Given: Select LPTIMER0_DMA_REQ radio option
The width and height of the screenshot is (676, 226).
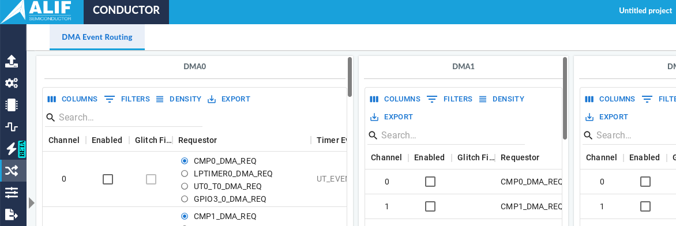Looking at the screenshot, I should (185, 174).
